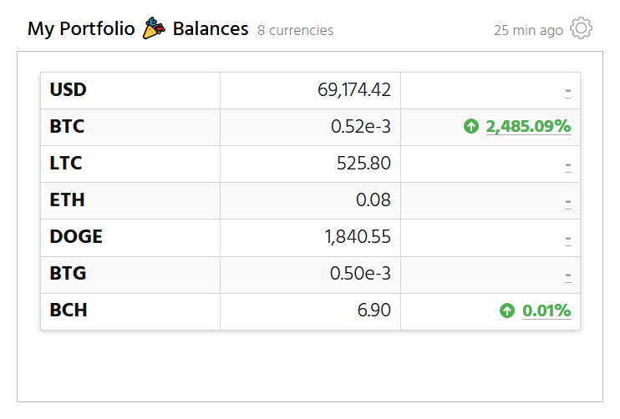Click the green up arrow beside BTC
This screenshot has height=419, width=620.
(x=471, y=127)
